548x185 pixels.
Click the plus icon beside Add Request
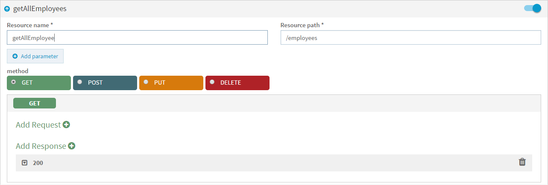[x=66, y=125]
